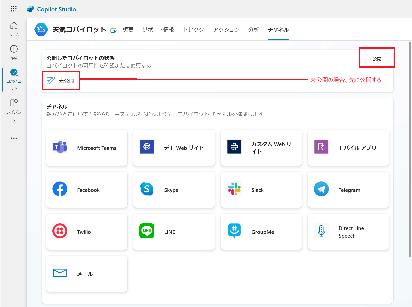Select the メール envelope icon

[60, 273]
